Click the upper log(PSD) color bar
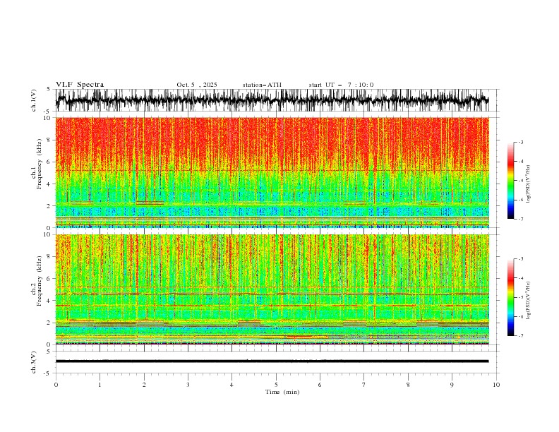The image size is (559, 432). coord(510,181)
